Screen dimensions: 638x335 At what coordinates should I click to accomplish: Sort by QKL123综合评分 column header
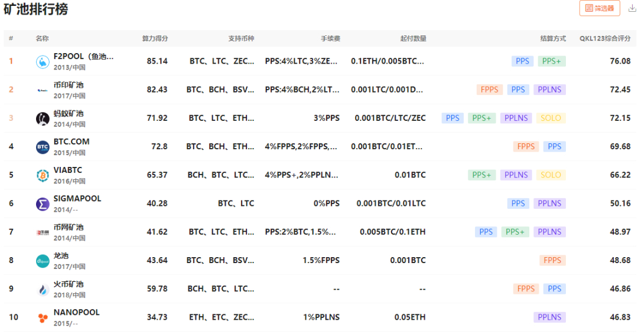coord(604,39)
